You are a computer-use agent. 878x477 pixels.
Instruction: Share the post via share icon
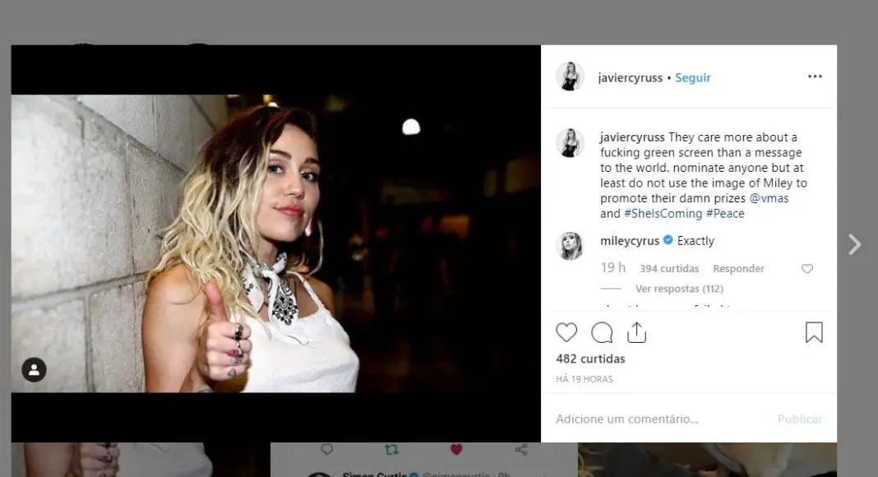[x=636, y=332]
